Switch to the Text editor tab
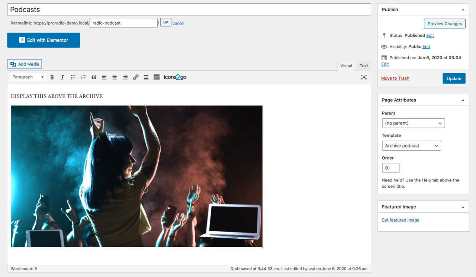Viewport: 476px width, 277px height. (x=364, y=66)
